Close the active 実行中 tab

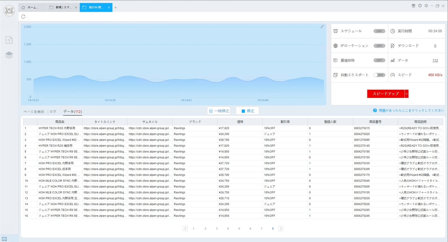[x=109, y=7]
